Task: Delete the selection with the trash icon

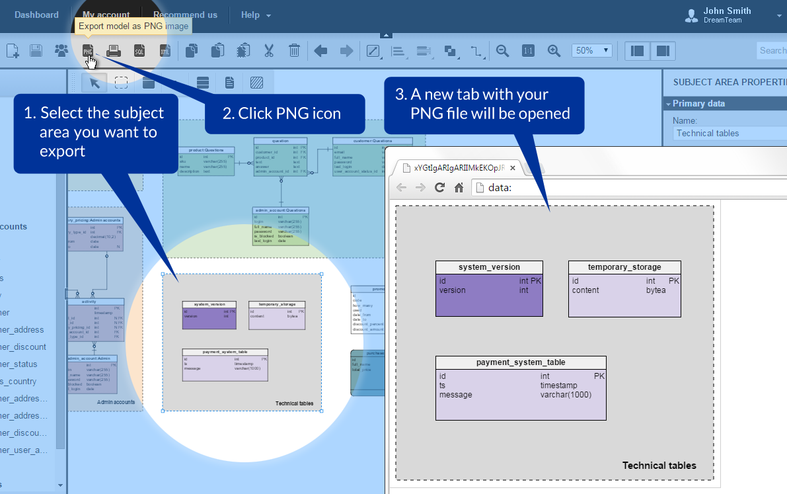Action: (294, 51)
